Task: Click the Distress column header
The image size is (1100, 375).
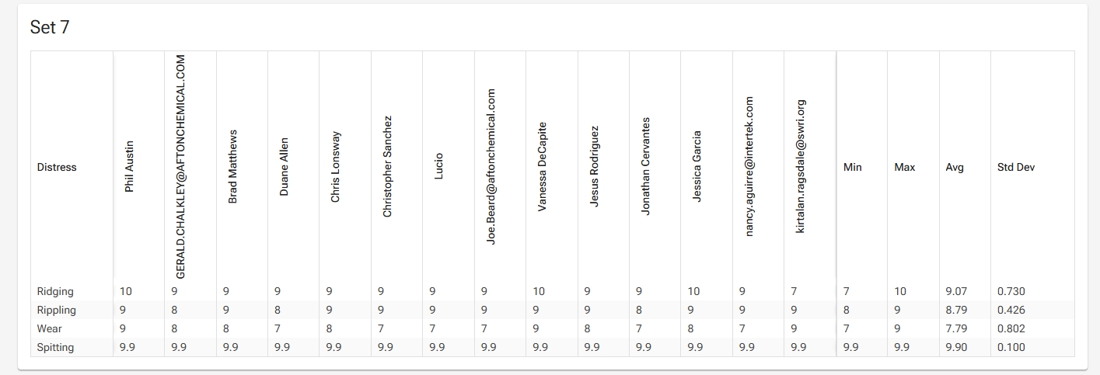Action: 57,167
